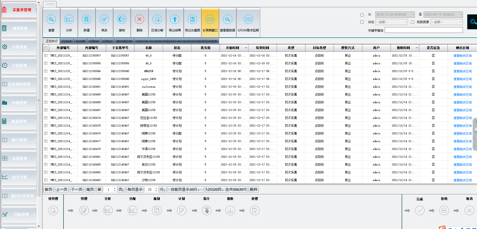Expand the 方案管理 sidebar menu

(x=19, y=47)
